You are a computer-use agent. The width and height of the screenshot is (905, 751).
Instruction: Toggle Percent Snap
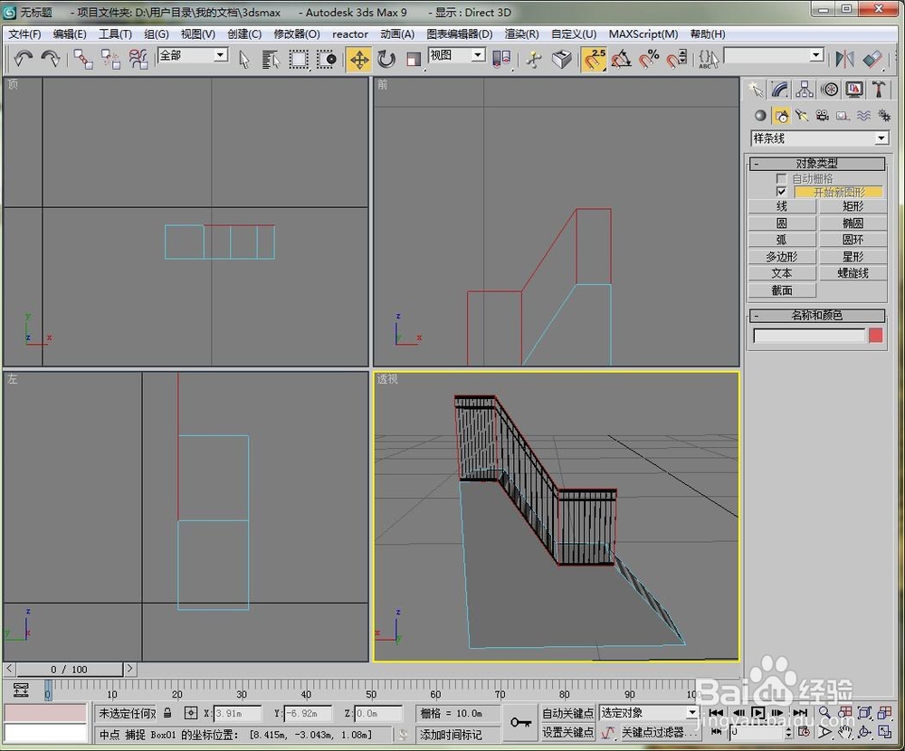(x=649, y=60)
